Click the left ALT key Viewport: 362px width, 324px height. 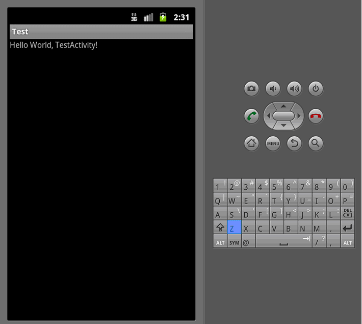pos(220,241)
